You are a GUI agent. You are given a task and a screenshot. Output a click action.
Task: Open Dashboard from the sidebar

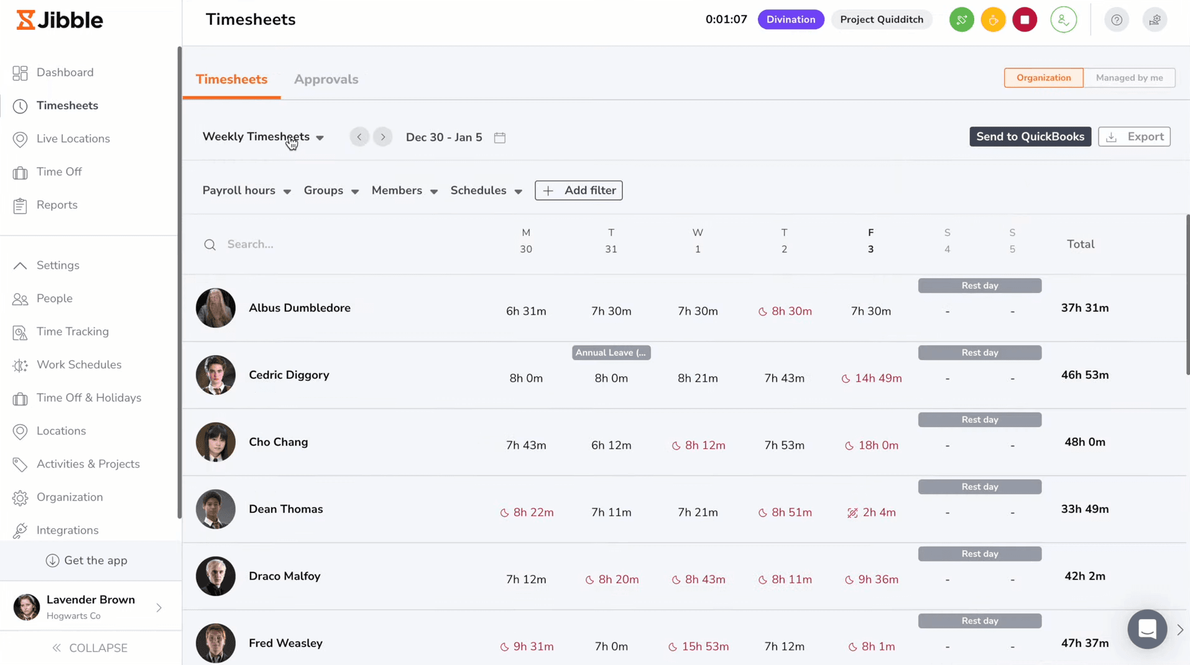pos(65,73)
